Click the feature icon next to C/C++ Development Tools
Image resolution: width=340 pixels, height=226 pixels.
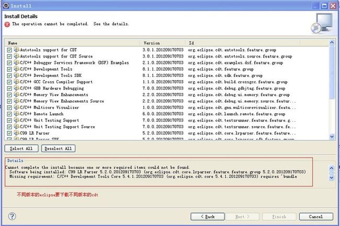(x=17, y=69)
